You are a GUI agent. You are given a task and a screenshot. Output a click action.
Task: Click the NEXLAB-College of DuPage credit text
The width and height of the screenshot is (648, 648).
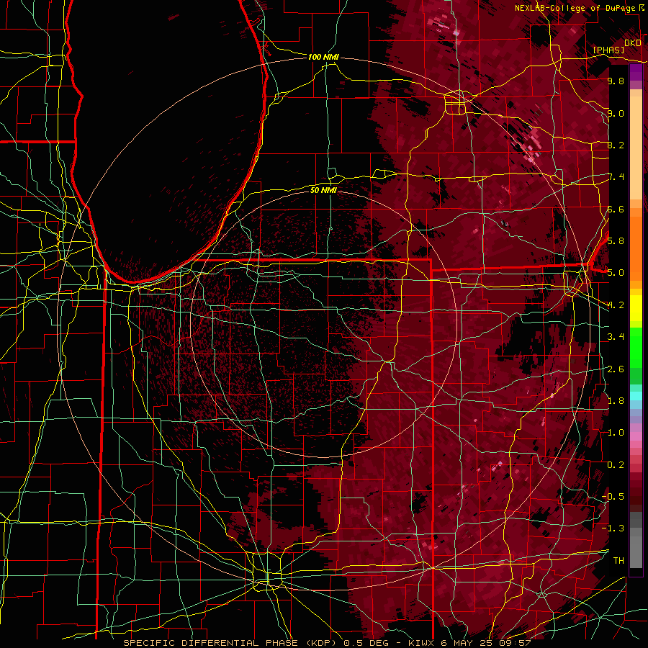pos(575,8)
